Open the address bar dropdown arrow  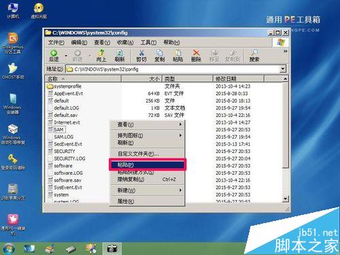tap(283, 69)
